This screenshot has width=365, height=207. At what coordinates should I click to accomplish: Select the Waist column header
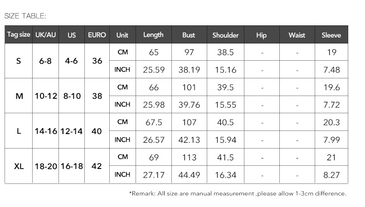pyautogui.click(x=297, y=35)
